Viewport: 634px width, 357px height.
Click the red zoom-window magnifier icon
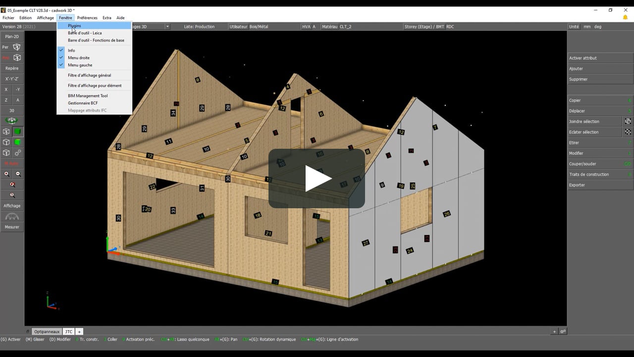12,184
